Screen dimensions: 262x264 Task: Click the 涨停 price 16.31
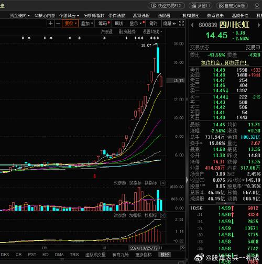[x=219, y=161]
